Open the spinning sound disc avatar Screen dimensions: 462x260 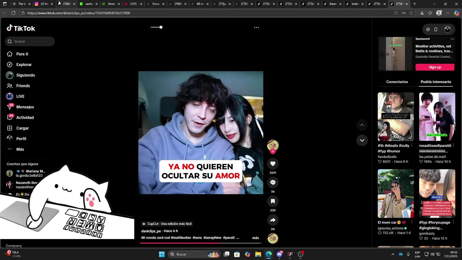pyautogui.click(x=273, y=238)
